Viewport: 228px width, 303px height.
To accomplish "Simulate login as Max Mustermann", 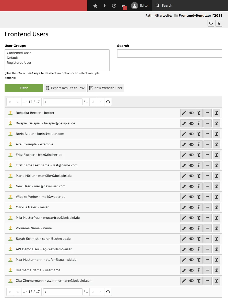I will [x=217, y=259].
